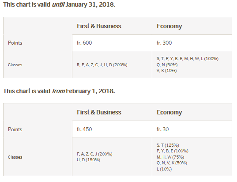
Task: Click U, D (150%) line
Action: coord(88,160)
